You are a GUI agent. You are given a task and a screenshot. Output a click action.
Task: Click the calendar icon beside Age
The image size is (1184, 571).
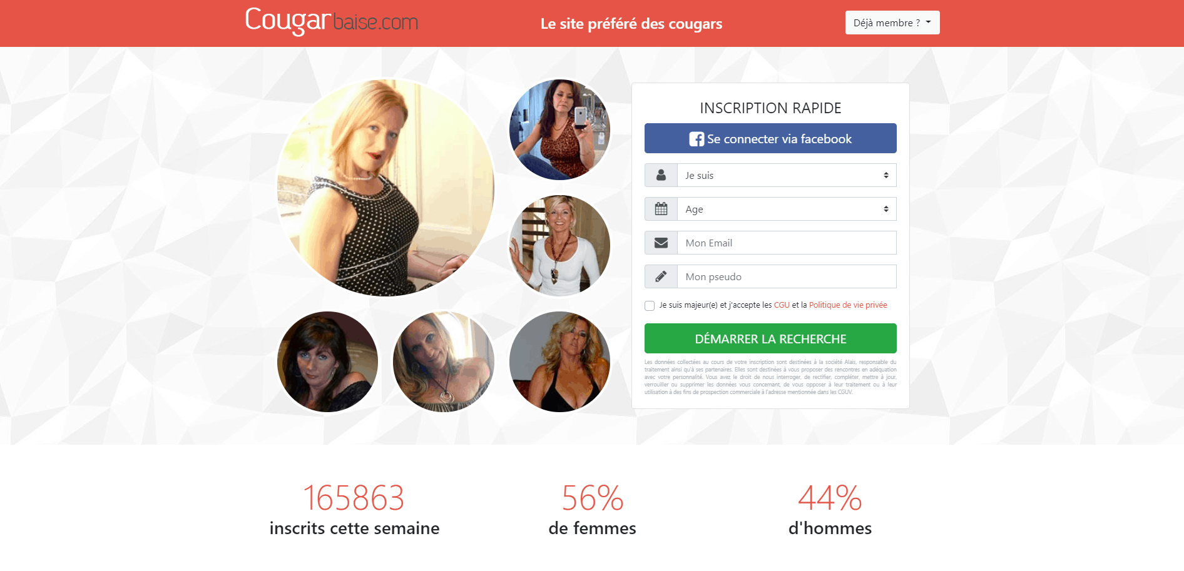tap(661, 209)
